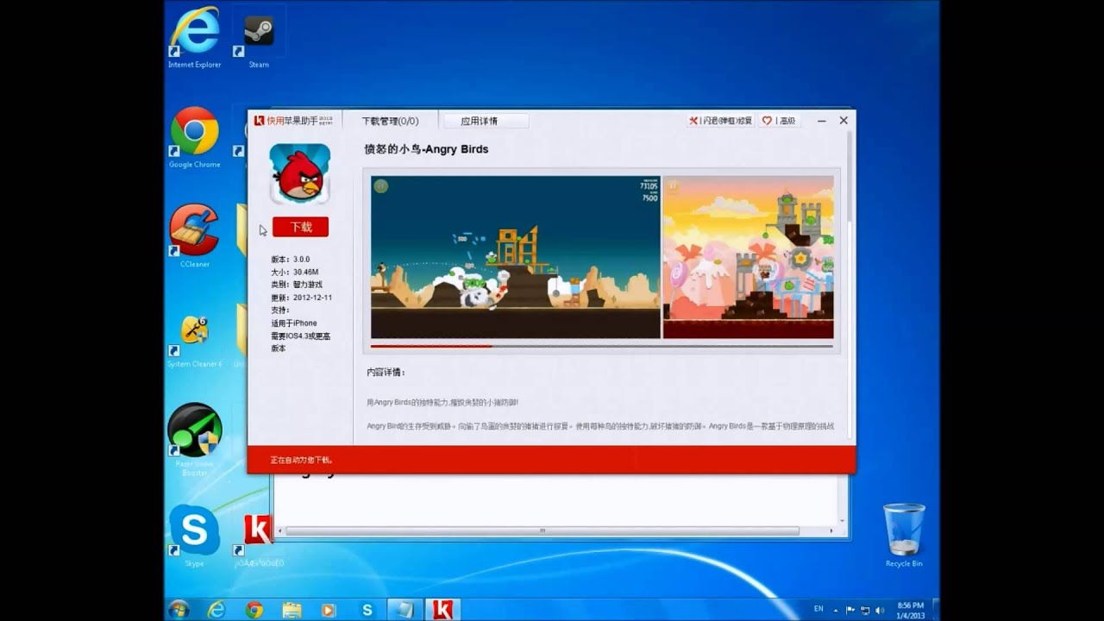The image size is (1104, 621).
Task: Click the 更新: 2012-12-11 text
Action: click(301, 298)
